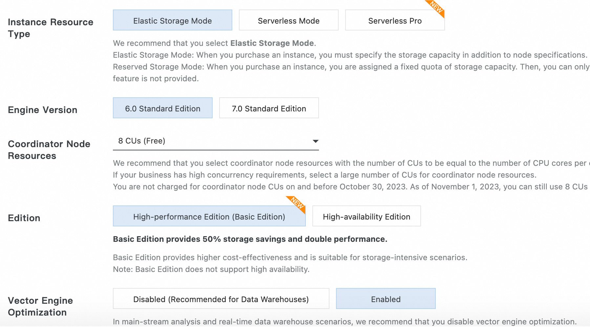The image size is (590, 327).
Task: Click the coordinator node dropdown arrow
Action: (x=315, y=141)
